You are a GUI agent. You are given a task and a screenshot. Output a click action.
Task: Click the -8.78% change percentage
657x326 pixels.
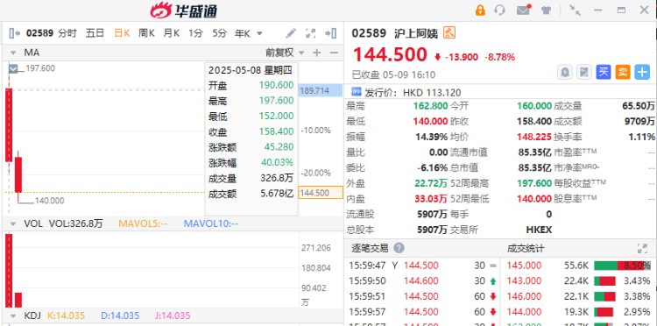point(500,58)
